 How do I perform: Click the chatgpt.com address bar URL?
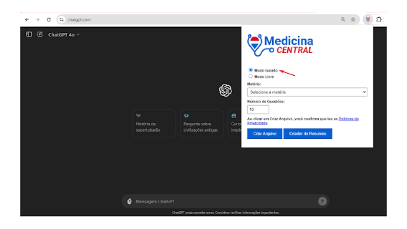[79, 20]
